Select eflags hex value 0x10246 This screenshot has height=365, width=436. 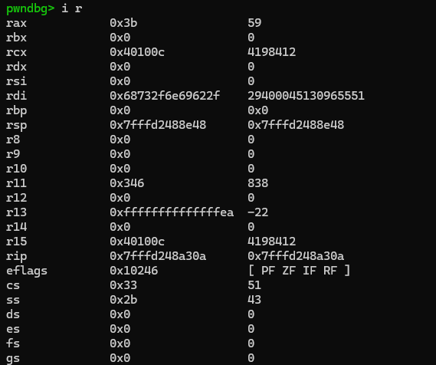tap(134, 271)
